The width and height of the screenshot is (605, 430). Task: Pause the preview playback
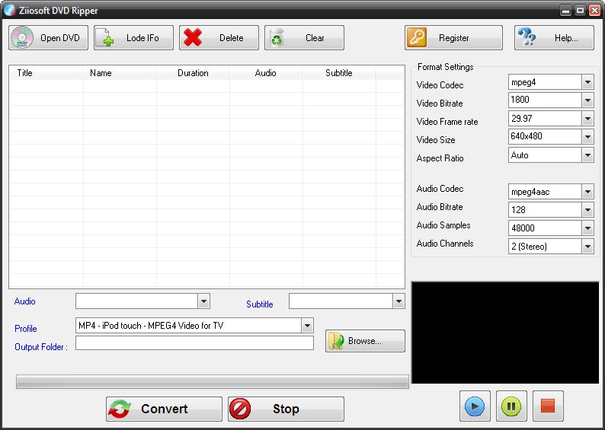pos(511,406)
